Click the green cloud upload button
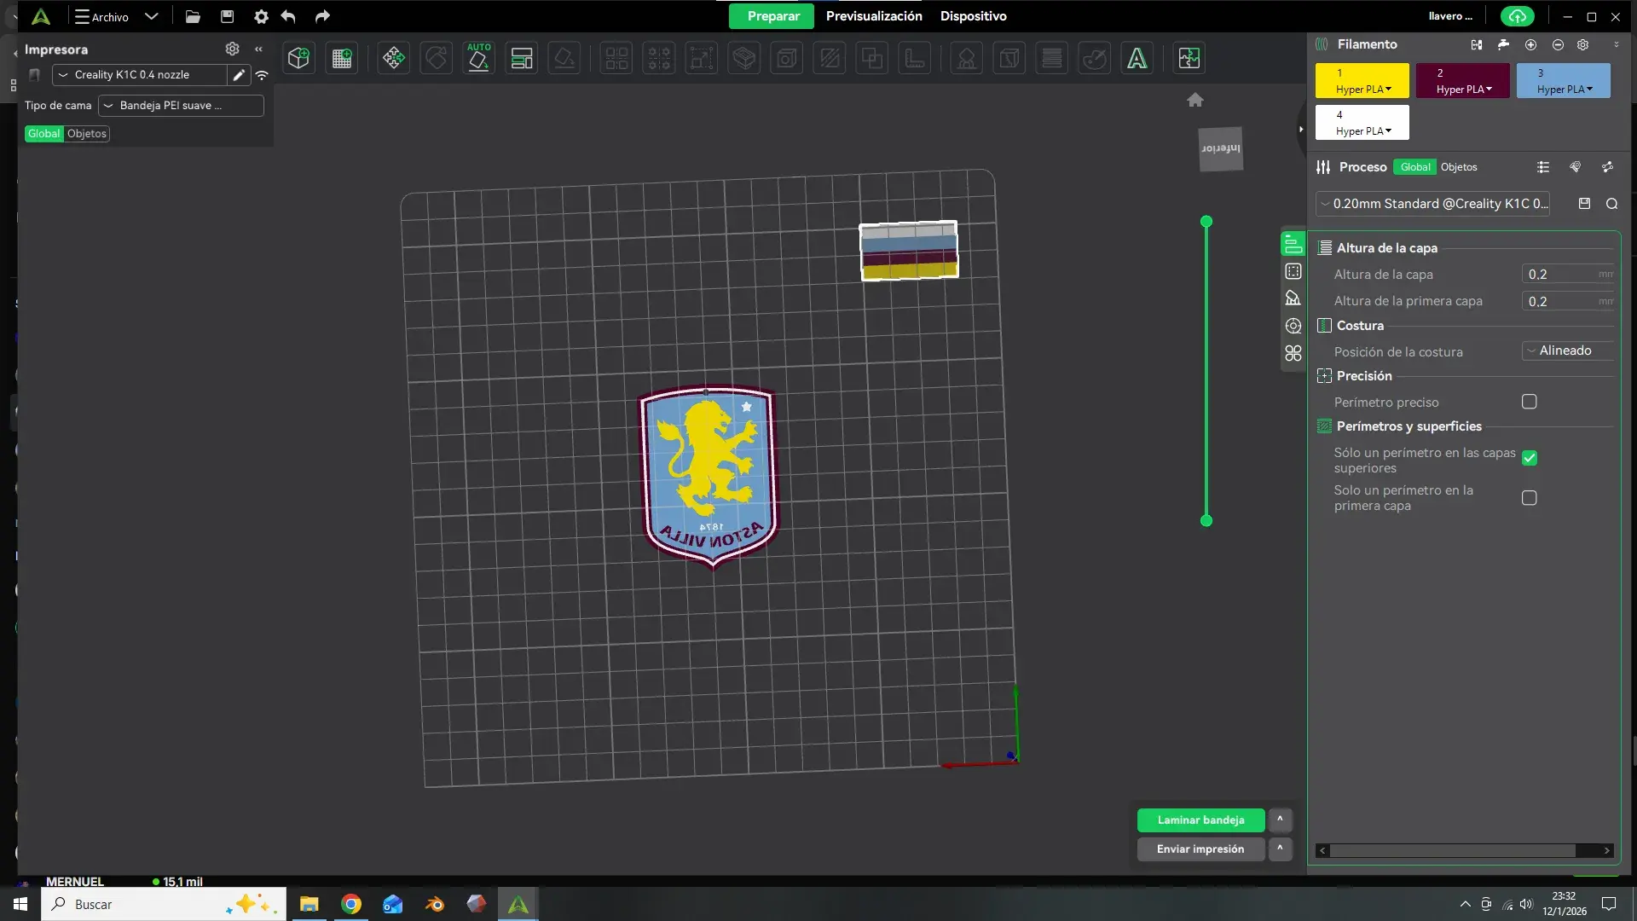This screenshot has width=1637, height=921. click(x=1517, y=16)
